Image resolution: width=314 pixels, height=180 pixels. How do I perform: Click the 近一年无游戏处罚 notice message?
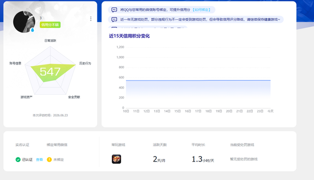[x=196, y=19]
